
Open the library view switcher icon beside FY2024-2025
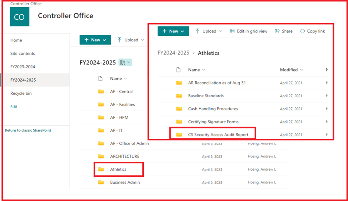[x=125, y=62]
